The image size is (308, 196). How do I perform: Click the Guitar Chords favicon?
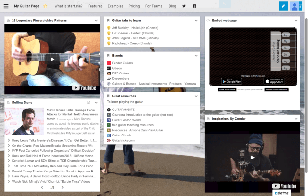109,135
